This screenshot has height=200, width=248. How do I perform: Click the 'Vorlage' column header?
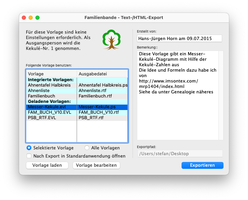click(51, 74)
